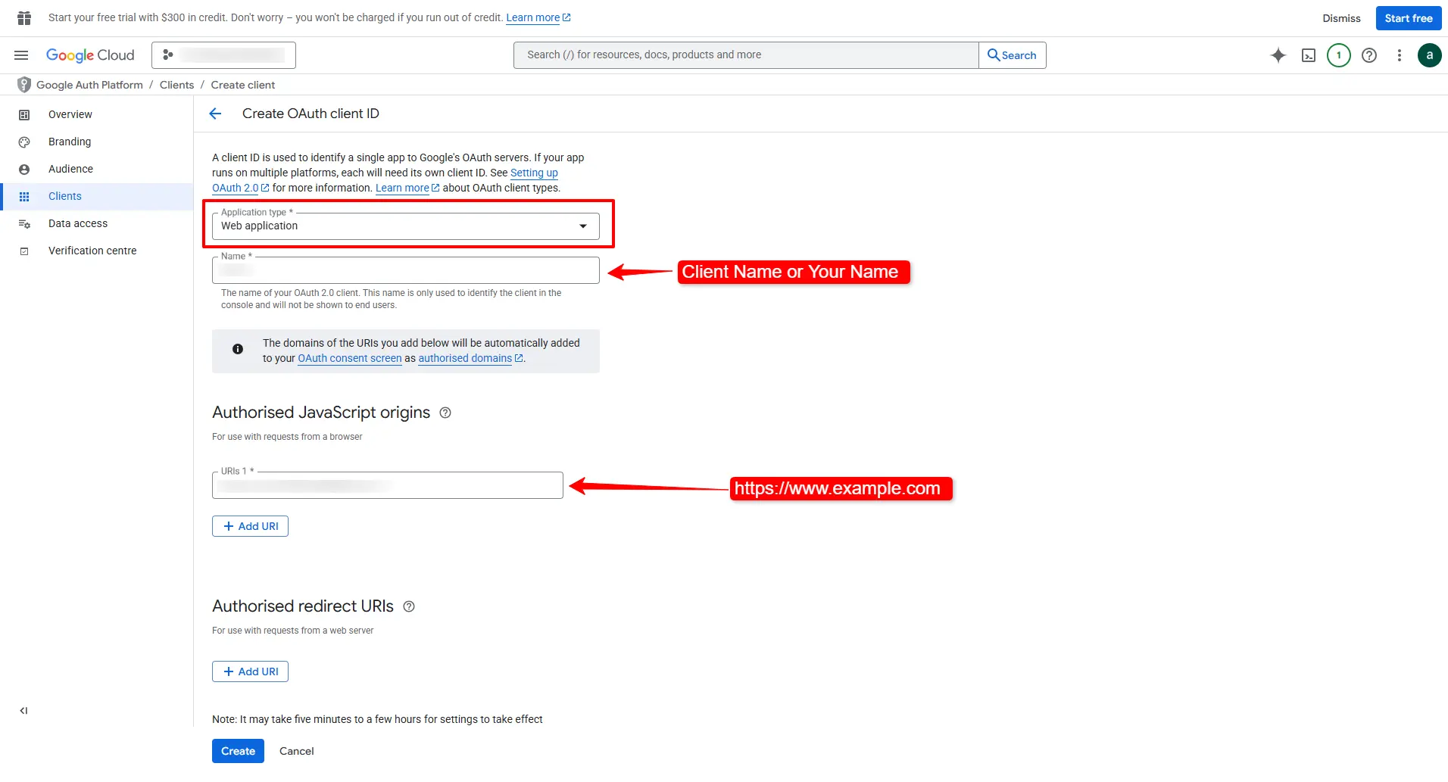Click the Clients grid icon
1448x782 pixels.
tap(24, 197)
